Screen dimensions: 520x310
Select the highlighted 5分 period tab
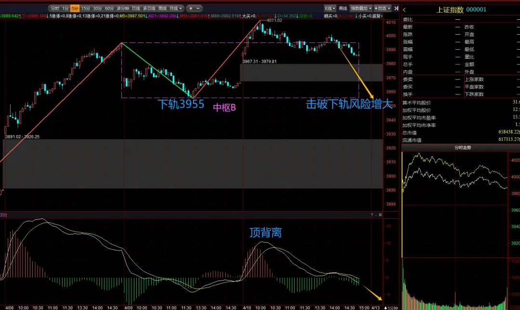[75, 8]
